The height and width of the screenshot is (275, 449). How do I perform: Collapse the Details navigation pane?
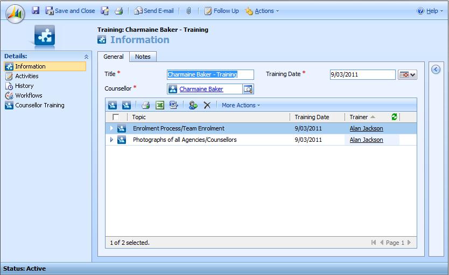pyautogui.click(x=86, y=57)
